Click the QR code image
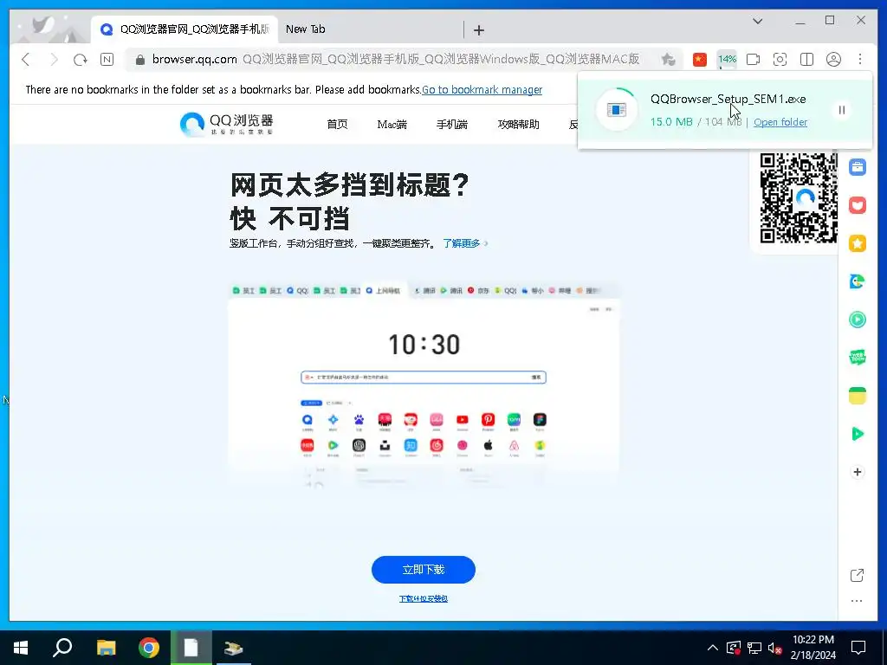887x665 pixels. click(x=798, y=198)
